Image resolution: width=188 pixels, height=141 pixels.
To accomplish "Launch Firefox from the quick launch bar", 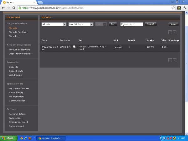I will 30,138.
